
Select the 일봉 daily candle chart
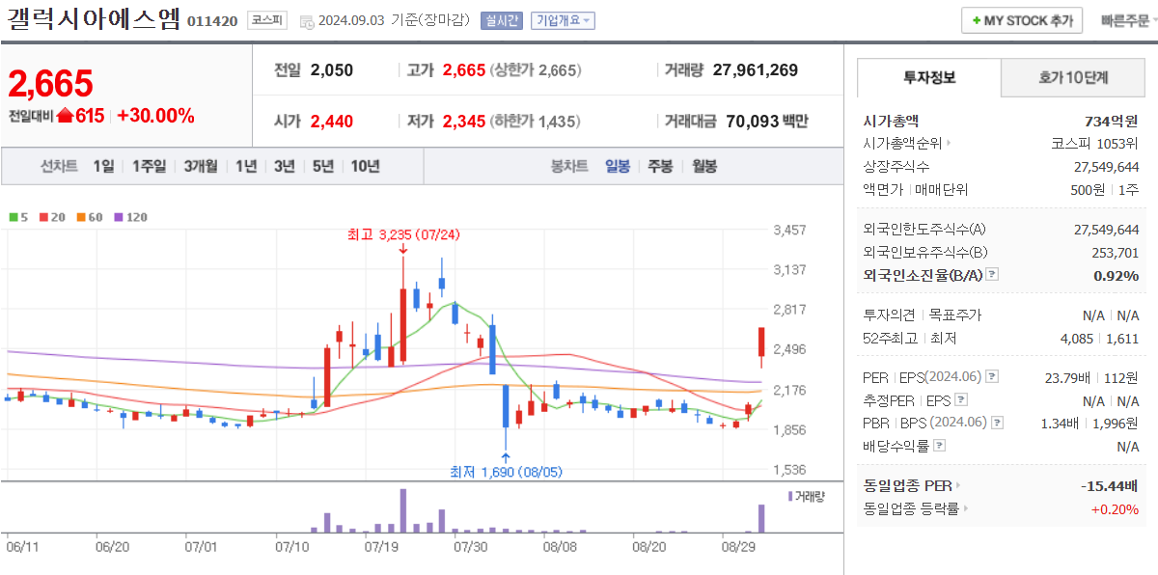pos(618,166)
